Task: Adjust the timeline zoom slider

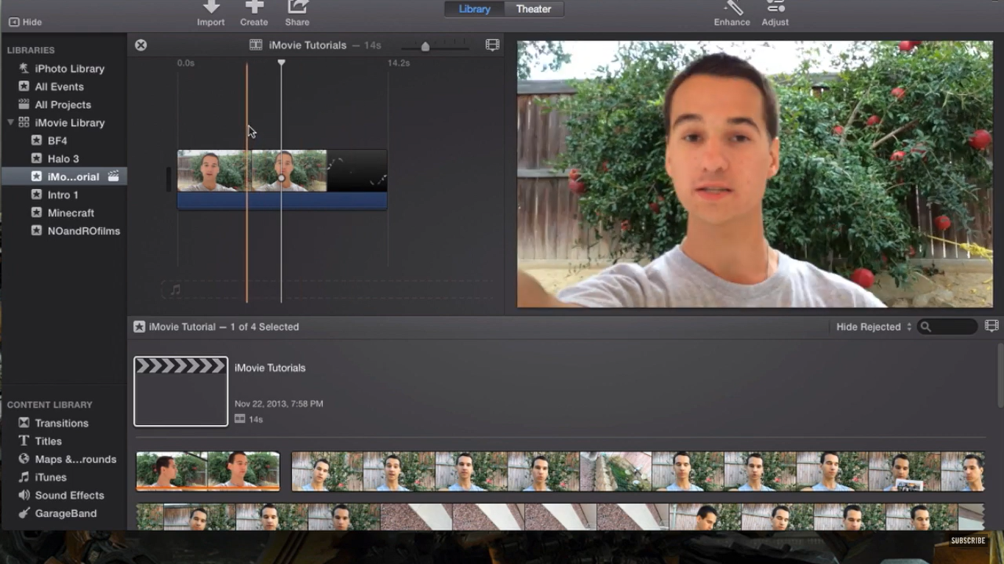Action: pos(425,46)
